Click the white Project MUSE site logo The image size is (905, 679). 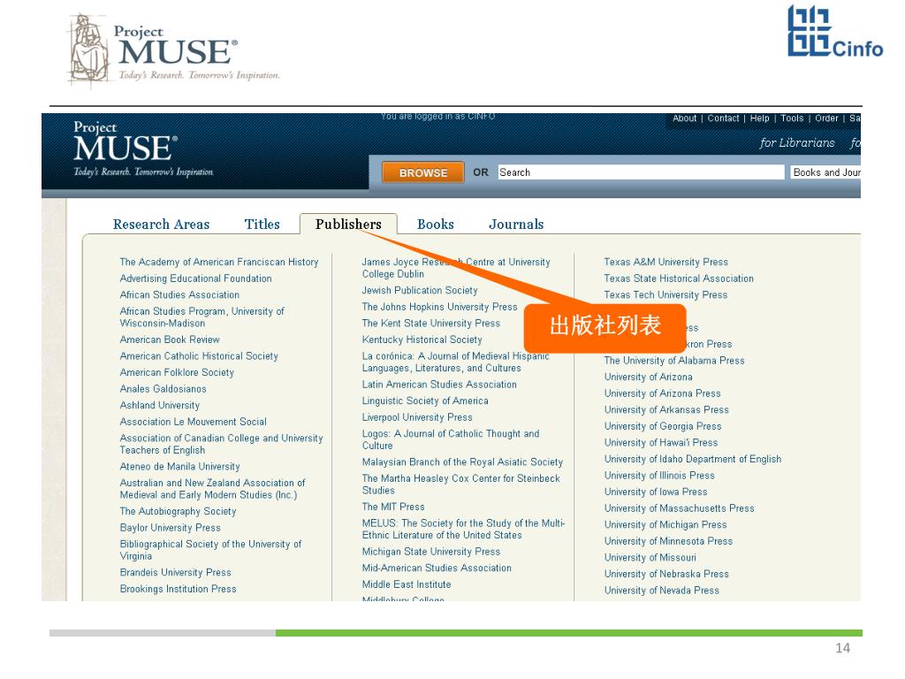pyautogui.click(x=143, y=149)
